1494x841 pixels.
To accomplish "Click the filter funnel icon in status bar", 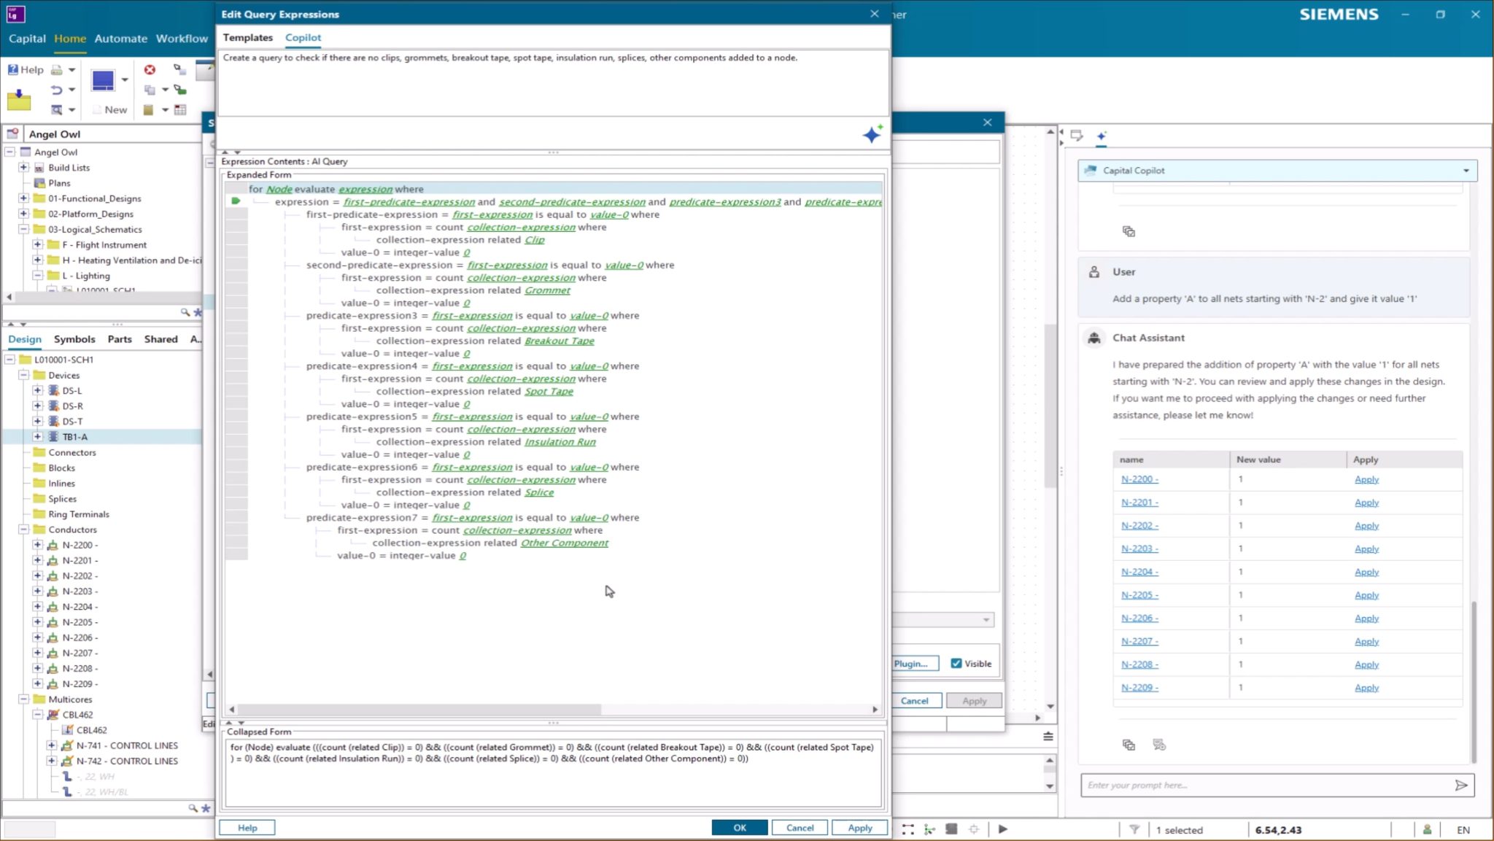I will pos(1134,829).
